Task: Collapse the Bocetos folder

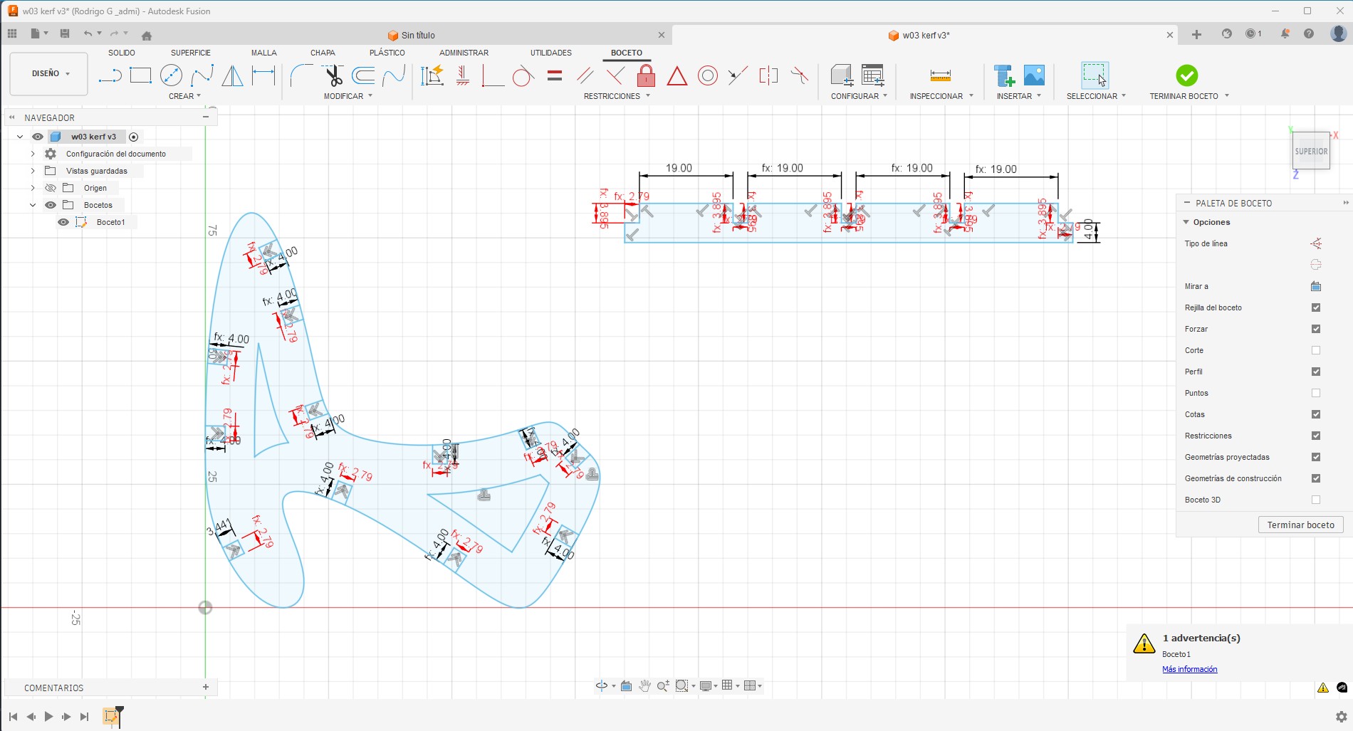Action: [33, 205]
